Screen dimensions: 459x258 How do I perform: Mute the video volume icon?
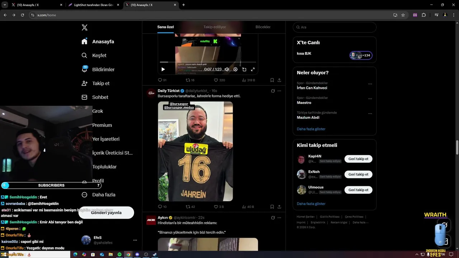click(227, 69)
